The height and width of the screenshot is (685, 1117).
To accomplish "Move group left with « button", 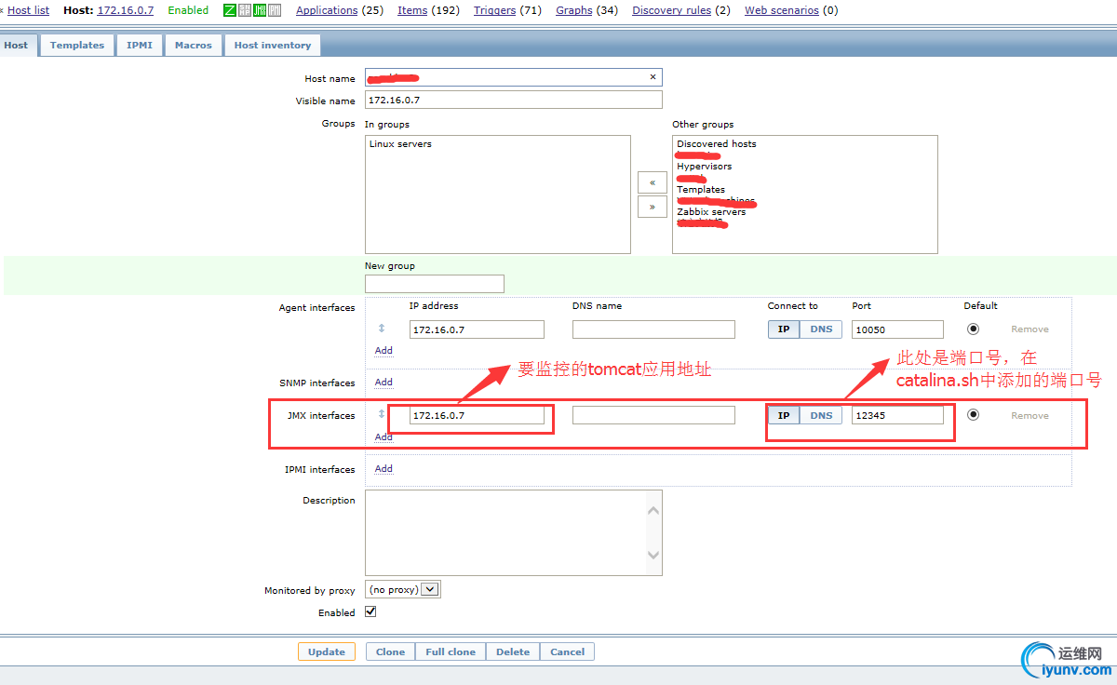I will 652,182.
